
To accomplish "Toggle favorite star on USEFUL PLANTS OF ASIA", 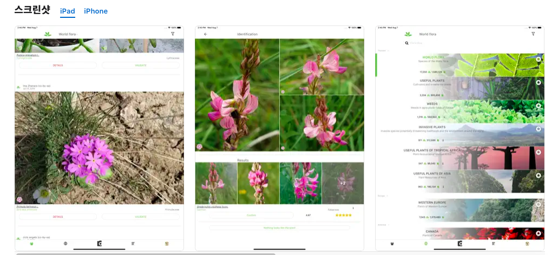I will [x=539, y=175].
